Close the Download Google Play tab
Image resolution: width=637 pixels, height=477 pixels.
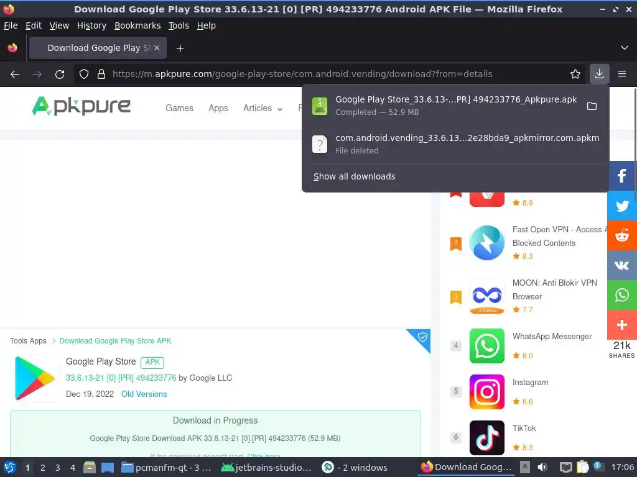coord(157,48)
